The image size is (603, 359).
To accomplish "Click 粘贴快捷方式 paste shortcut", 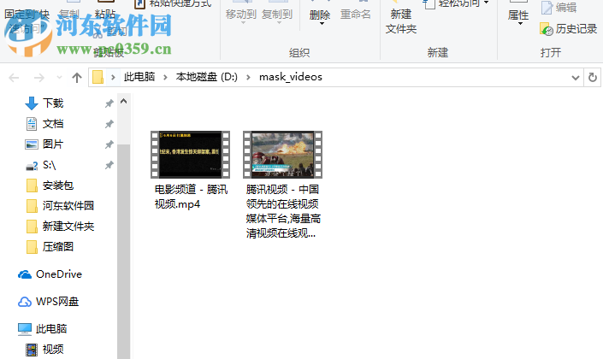I will (173, 3).
